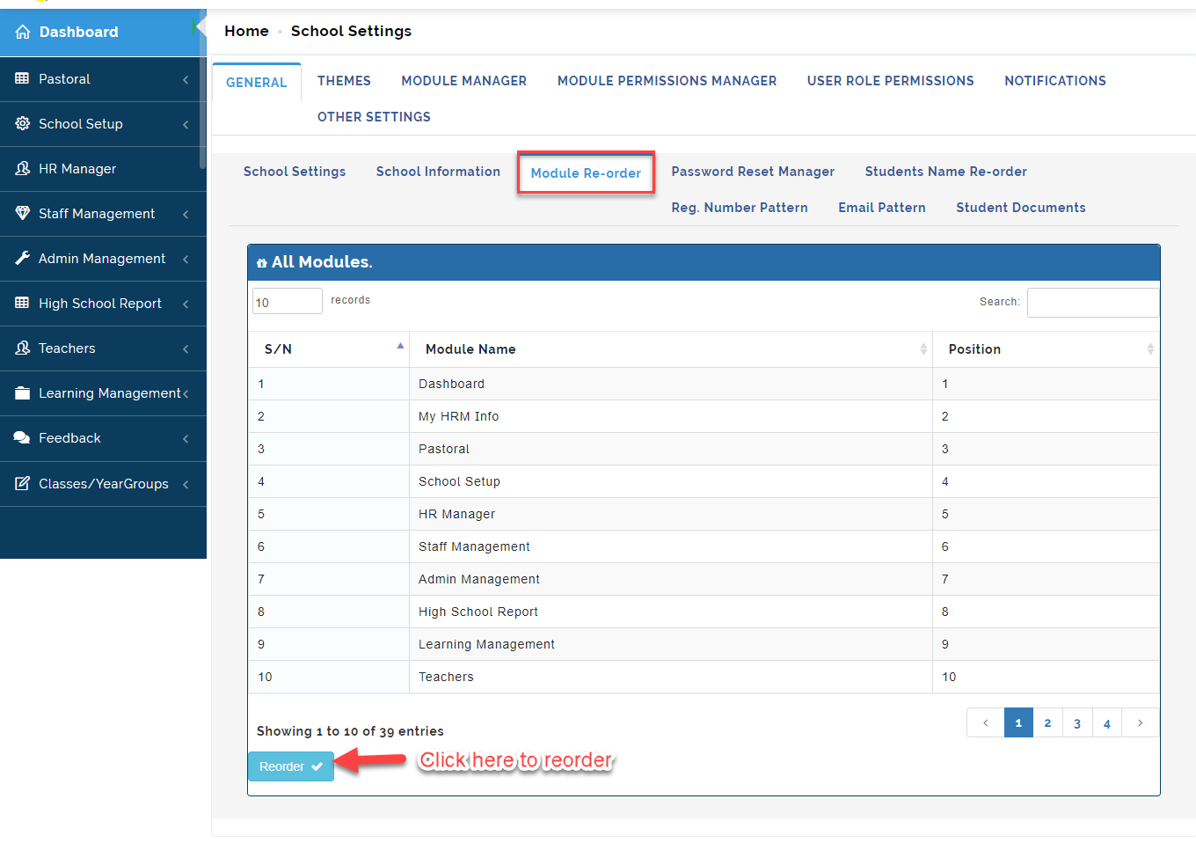1196x865 pixels.
Task: Click the Teachers person icon
Action: tap(23, 348)
